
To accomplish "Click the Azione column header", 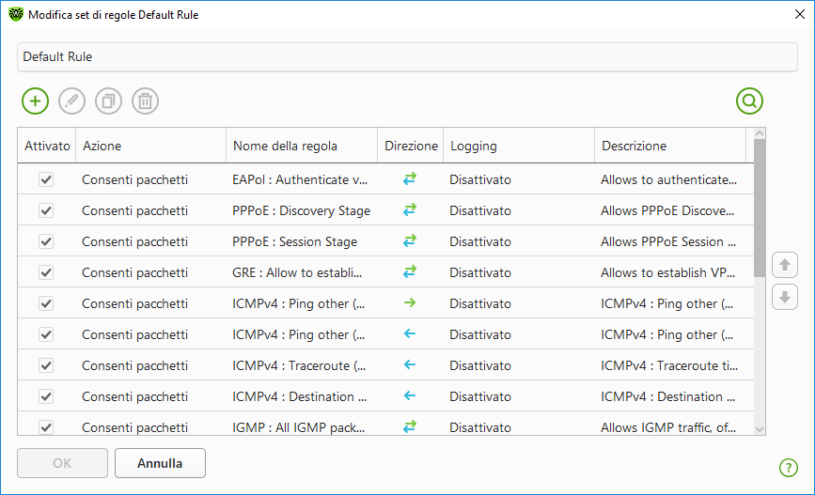I will coord(150,146).
